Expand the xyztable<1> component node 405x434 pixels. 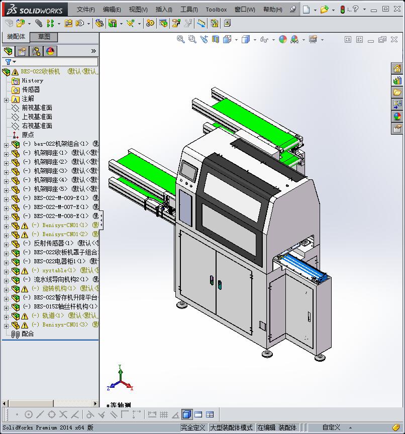coord(6,272)
